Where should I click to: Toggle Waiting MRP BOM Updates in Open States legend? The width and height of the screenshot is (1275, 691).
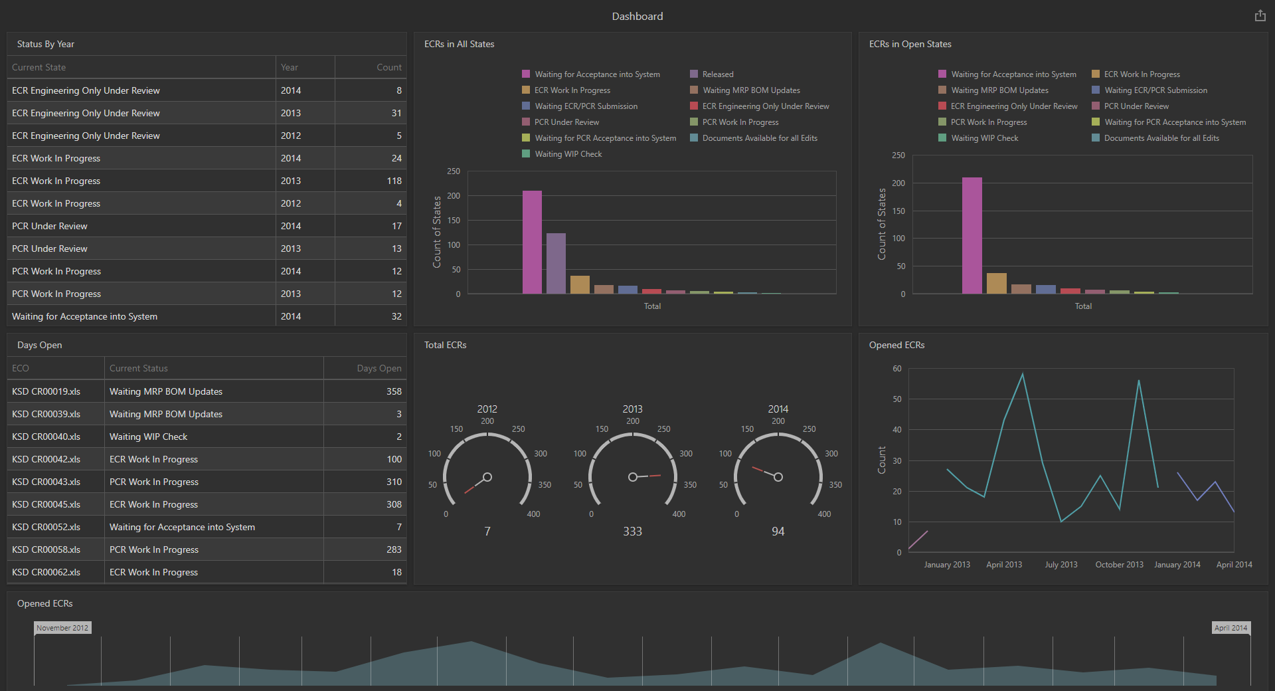[x=993, y=90]
